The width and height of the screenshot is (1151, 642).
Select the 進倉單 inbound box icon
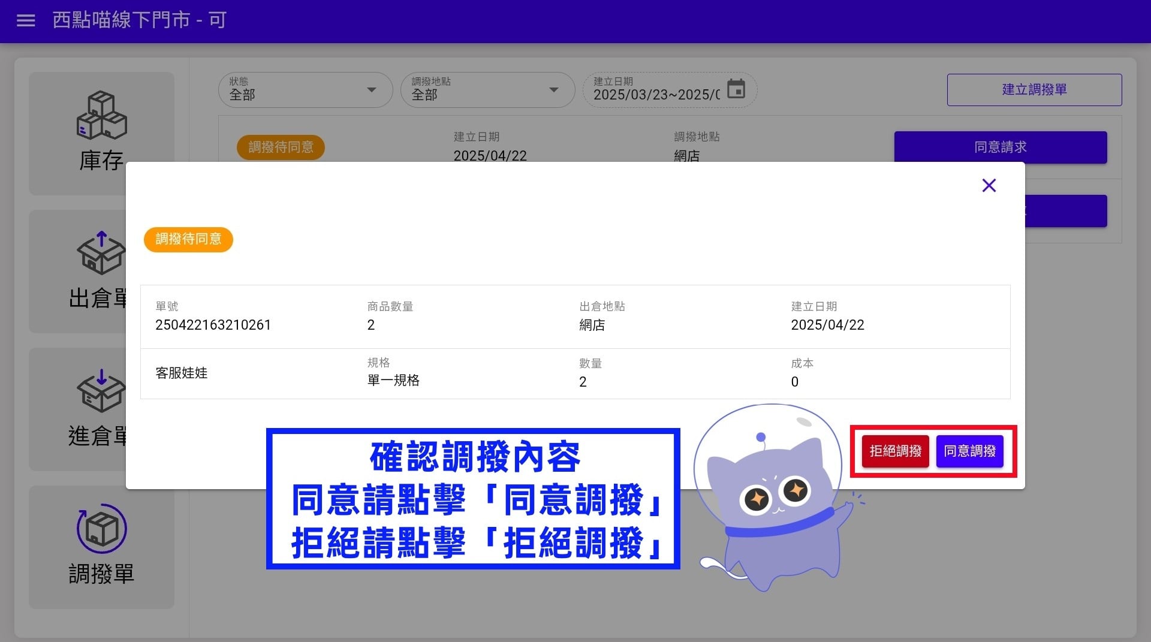(x=101, y=390)
